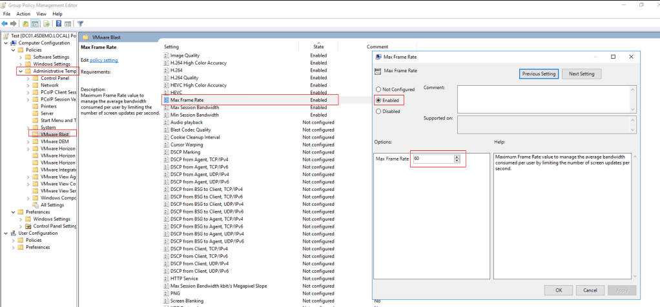The height and width of the screenshot is (307, 660).
Task: Click the Export List toolbar icon
Action: point(45,24)
